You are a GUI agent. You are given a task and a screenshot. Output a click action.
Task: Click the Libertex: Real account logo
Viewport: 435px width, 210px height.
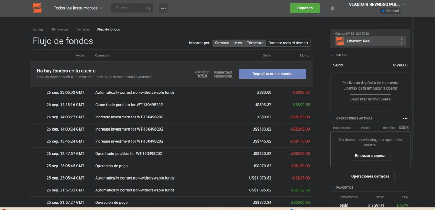(340, 41)
